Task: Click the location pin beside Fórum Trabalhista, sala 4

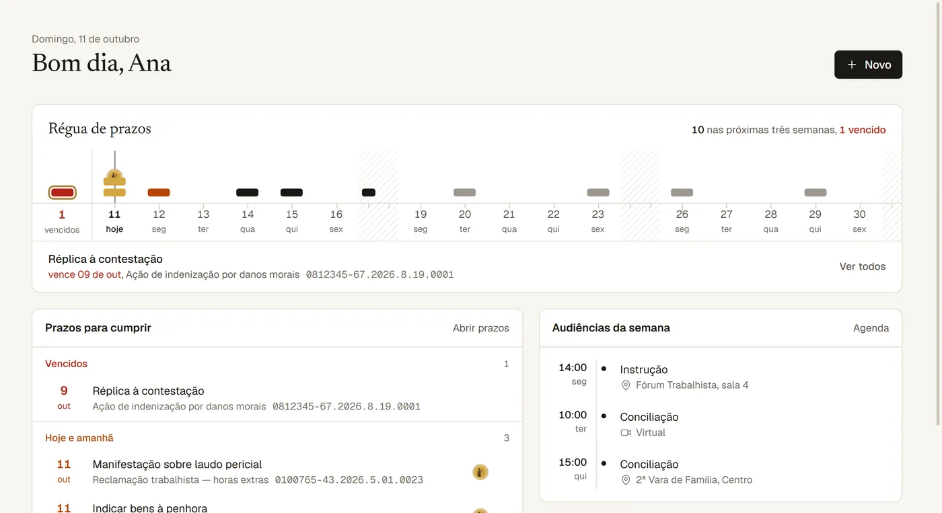Action: 626,385
